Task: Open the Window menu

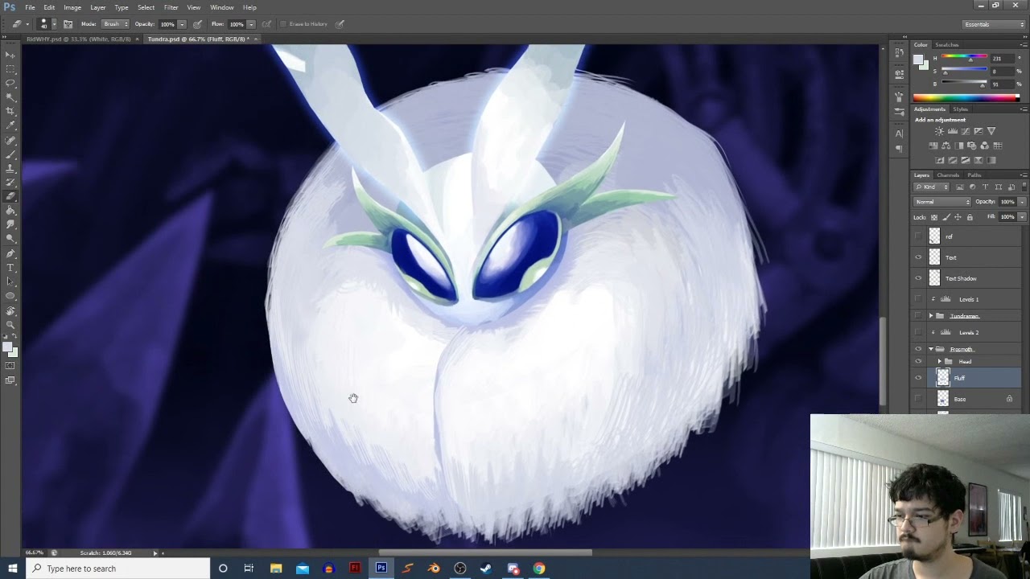Action: click(222, 7)
